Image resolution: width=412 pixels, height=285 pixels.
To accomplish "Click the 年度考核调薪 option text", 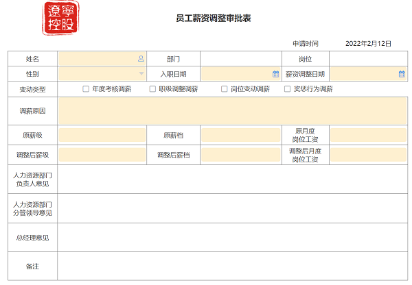I will click(x=112, y=89).
